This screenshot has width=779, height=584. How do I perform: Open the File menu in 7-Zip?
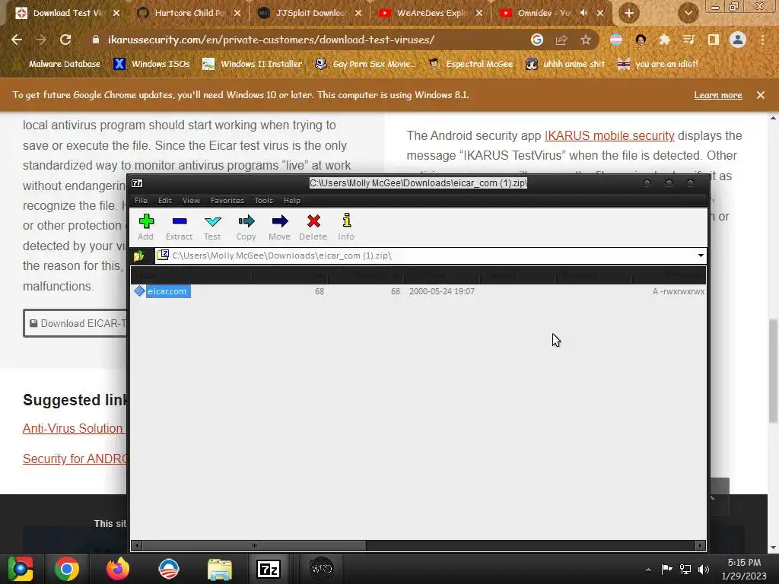click(141, 201)
